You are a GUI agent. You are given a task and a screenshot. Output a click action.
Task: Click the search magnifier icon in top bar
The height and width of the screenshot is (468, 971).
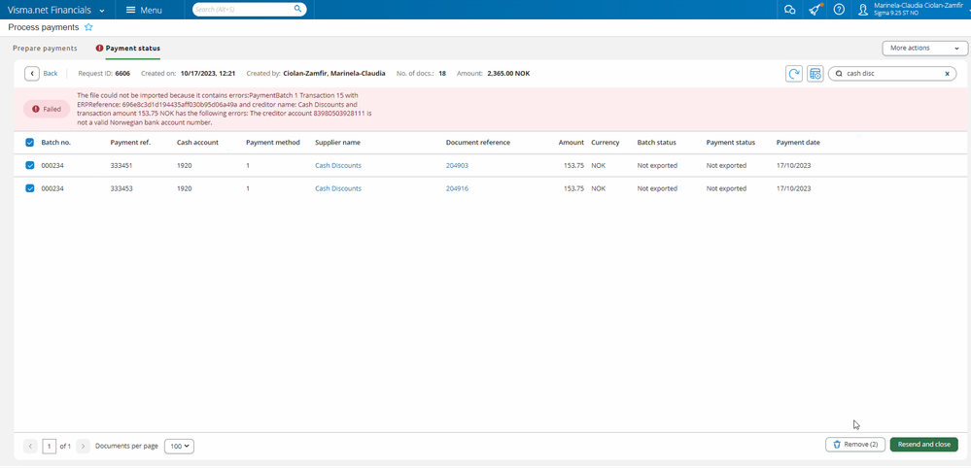point(297,9)
